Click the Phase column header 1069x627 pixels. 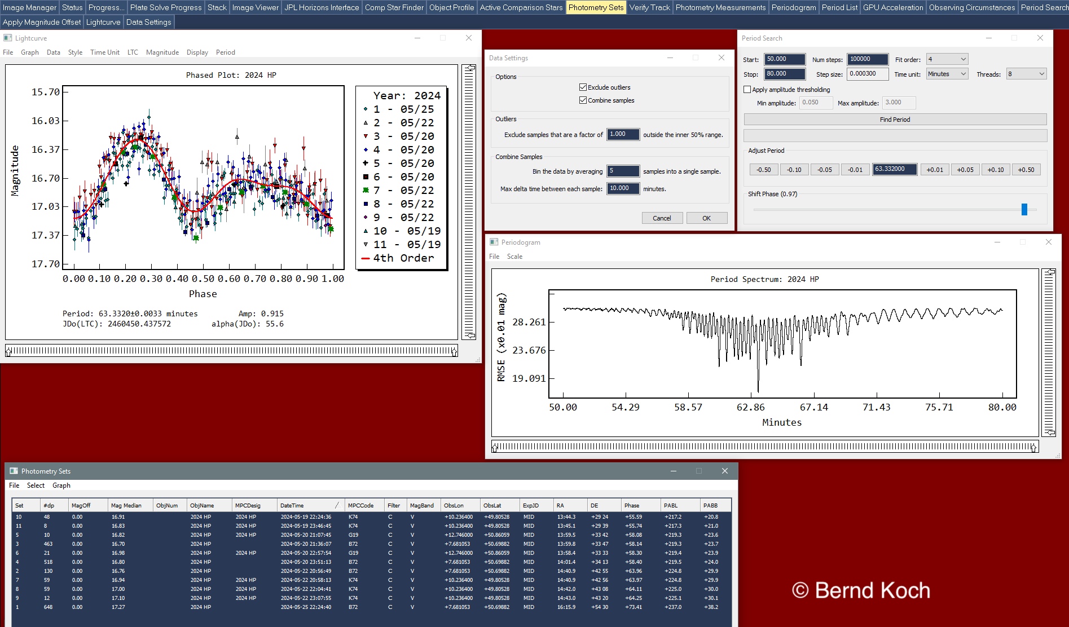pyautogui.click(x=640, y=505)
